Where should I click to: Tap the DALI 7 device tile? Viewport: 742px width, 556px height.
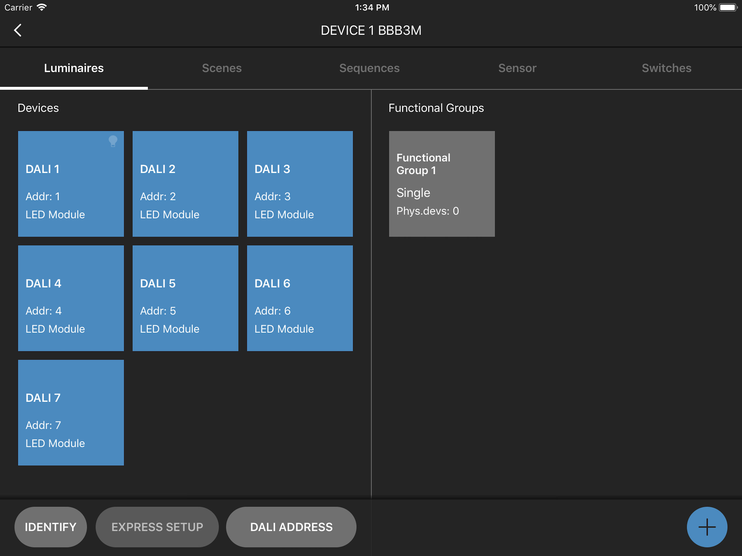71,412
